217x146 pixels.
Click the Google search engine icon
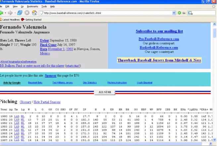pyautogui.click(x=190, y=13)
